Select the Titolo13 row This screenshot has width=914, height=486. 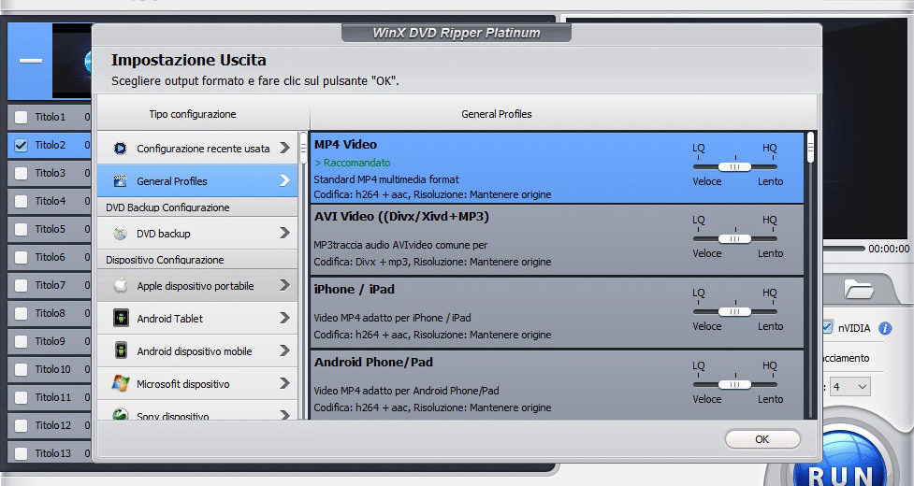[49, 453]
